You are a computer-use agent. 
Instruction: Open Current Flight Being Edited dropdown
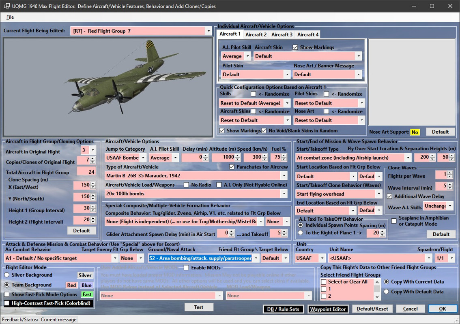coord(208,31)
